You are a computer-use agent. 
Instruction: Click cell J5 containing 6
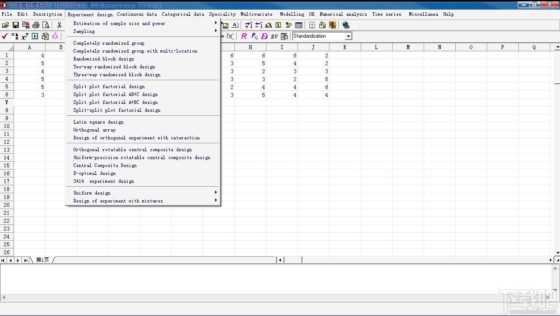[313, 87]
